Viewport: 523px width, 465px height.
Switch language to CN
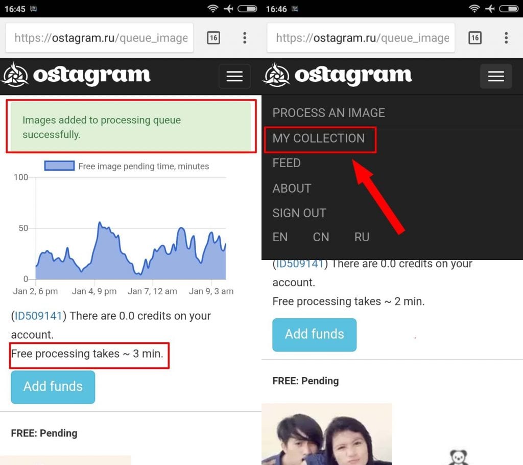coord(321,237)
